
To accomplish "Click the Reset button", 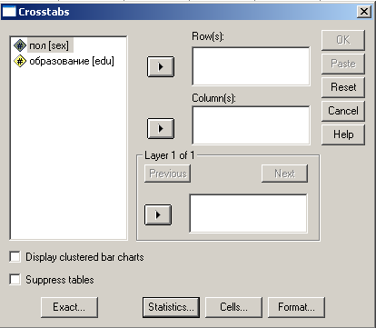I will pos(343,87).
